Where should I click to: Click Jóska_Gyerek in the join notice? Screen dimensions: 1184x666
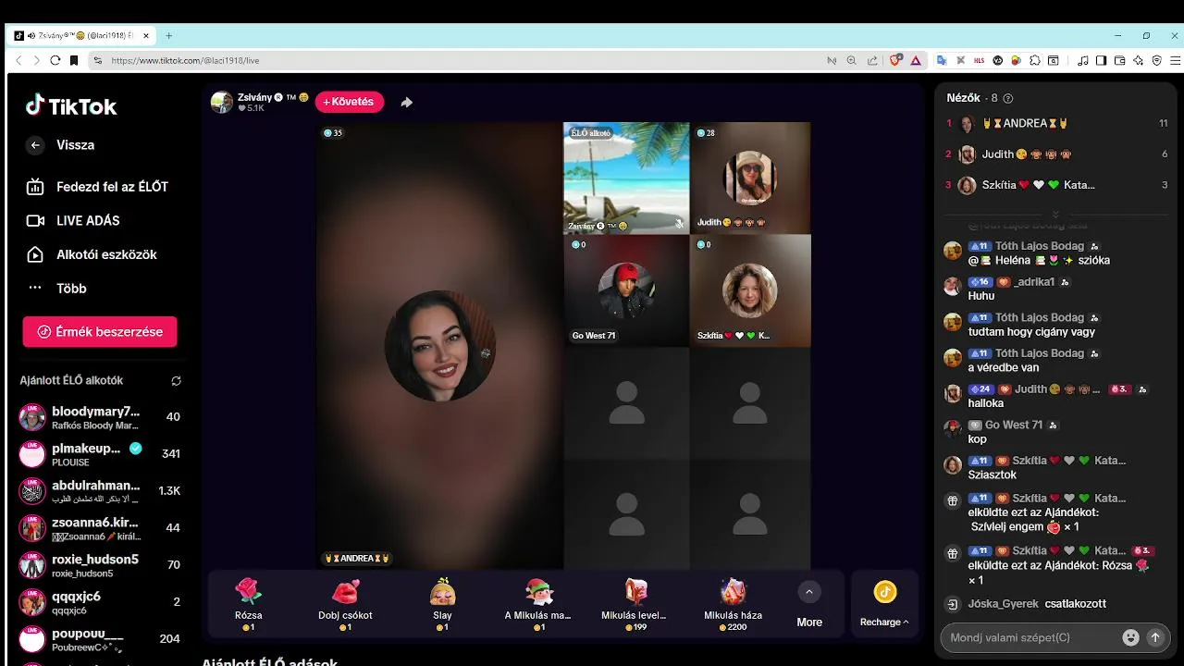(1004, 604)
